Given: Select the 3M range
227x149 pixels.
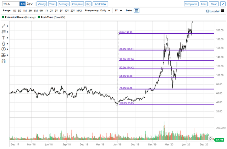Looking at the screenshot, I should (30, 11).
